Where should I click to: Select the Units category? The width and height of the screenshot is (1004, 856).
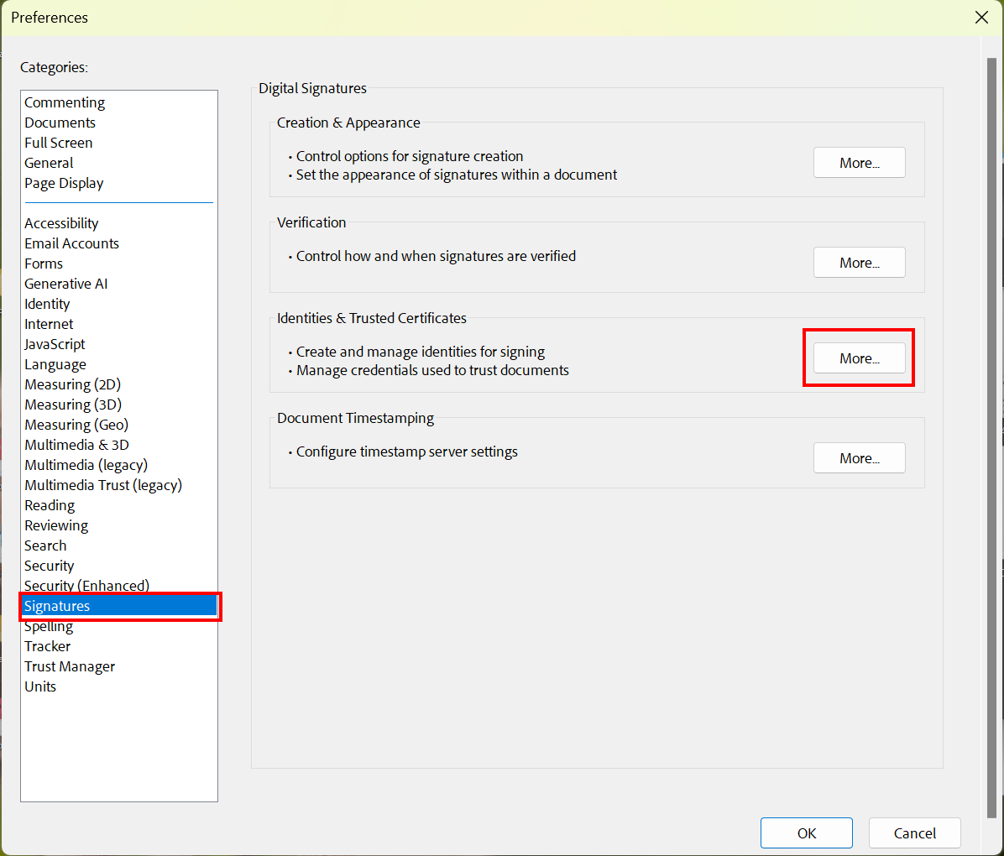click(x=40, y=686)
